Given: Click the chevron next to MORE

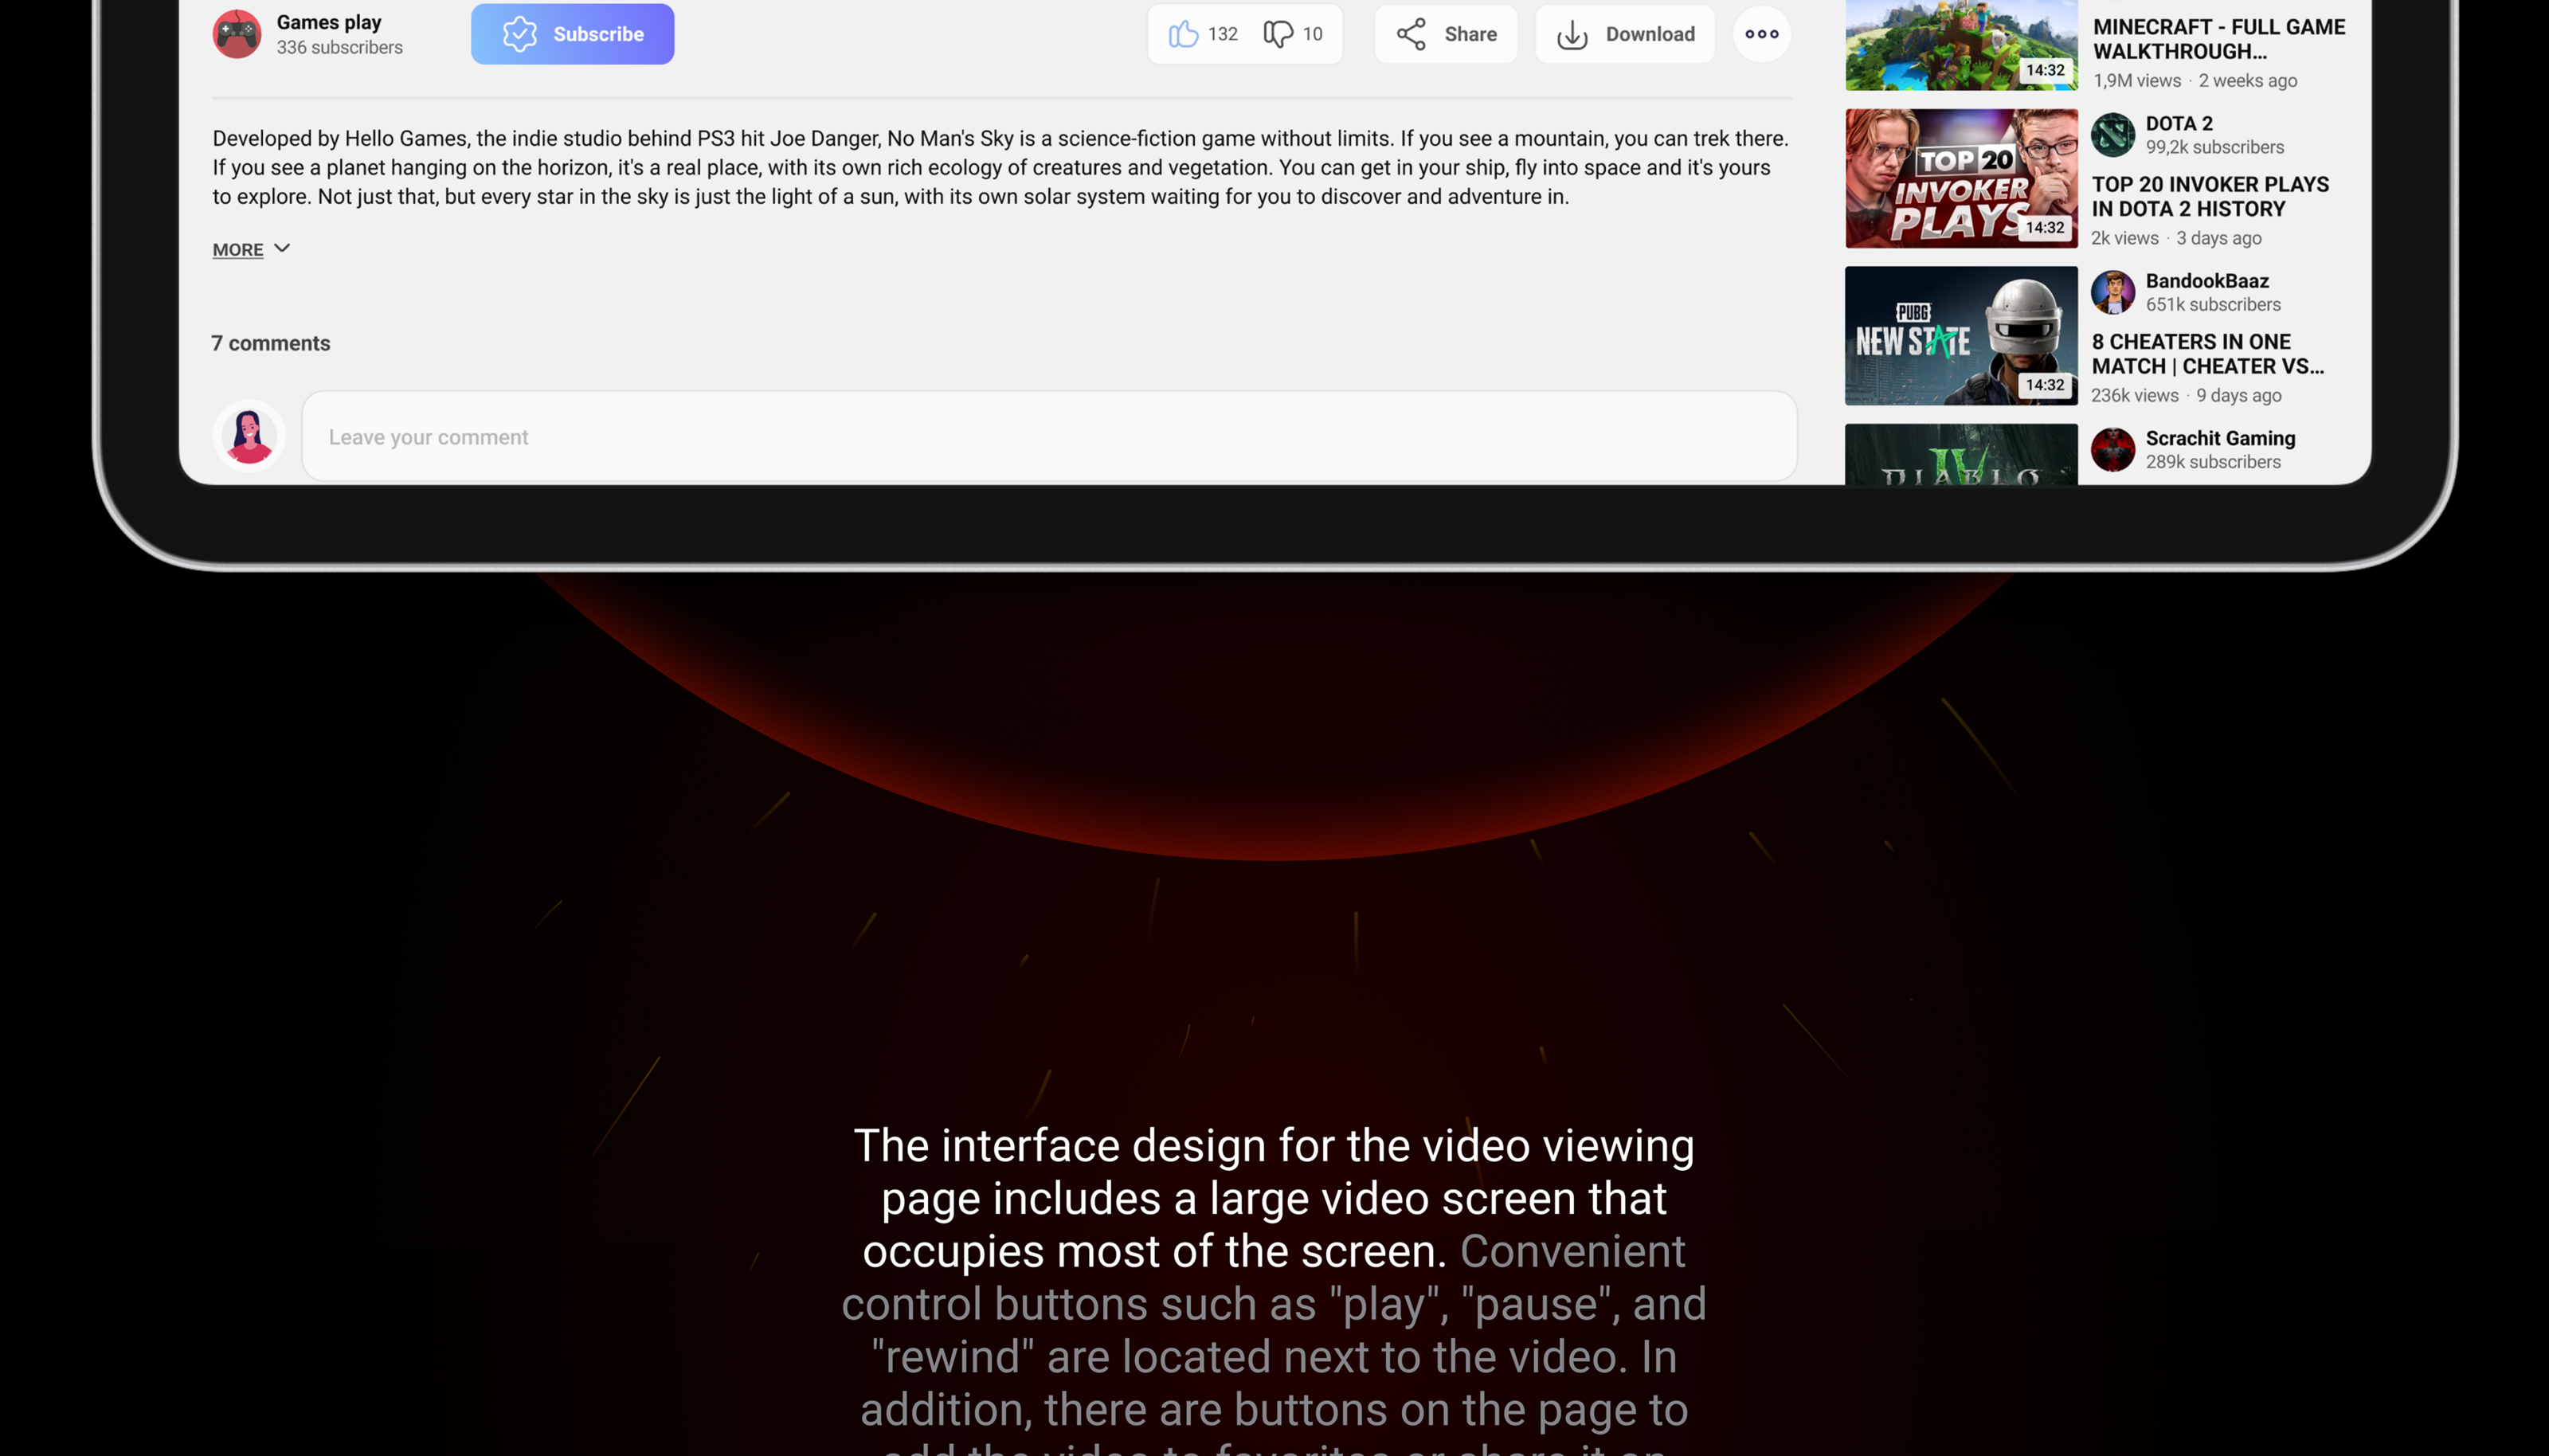Looking at the screenshot, I should point(282,248).
